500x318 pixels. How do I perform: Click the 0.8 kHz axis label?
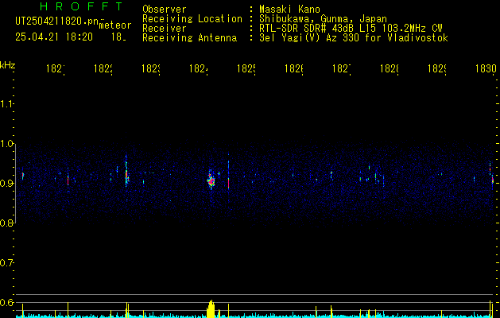[x=6, y=223]
